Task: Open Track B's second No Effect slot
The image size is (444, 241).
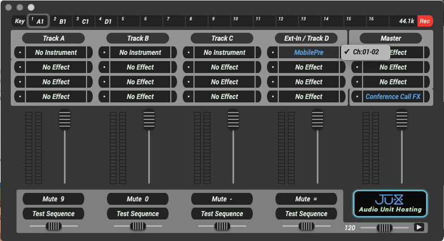Action: (140, 82)
